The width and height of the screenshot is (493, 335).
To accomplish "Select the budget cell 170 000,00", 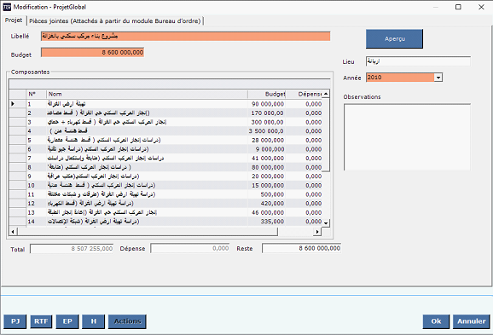I will point(267,113).
